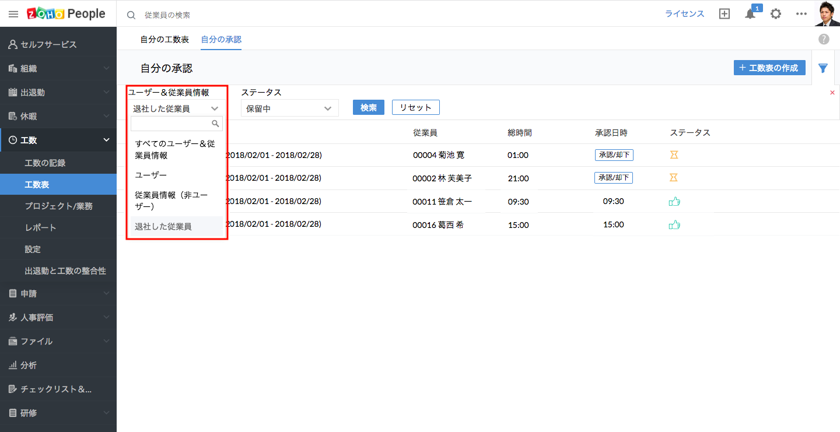Click the help question mark icon

click(x=823, y=39)
